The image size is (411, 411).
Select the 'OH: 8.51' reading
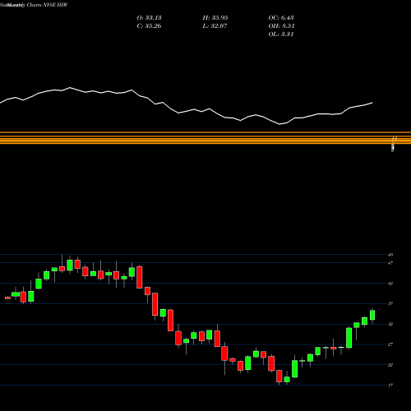click(281, 26)
